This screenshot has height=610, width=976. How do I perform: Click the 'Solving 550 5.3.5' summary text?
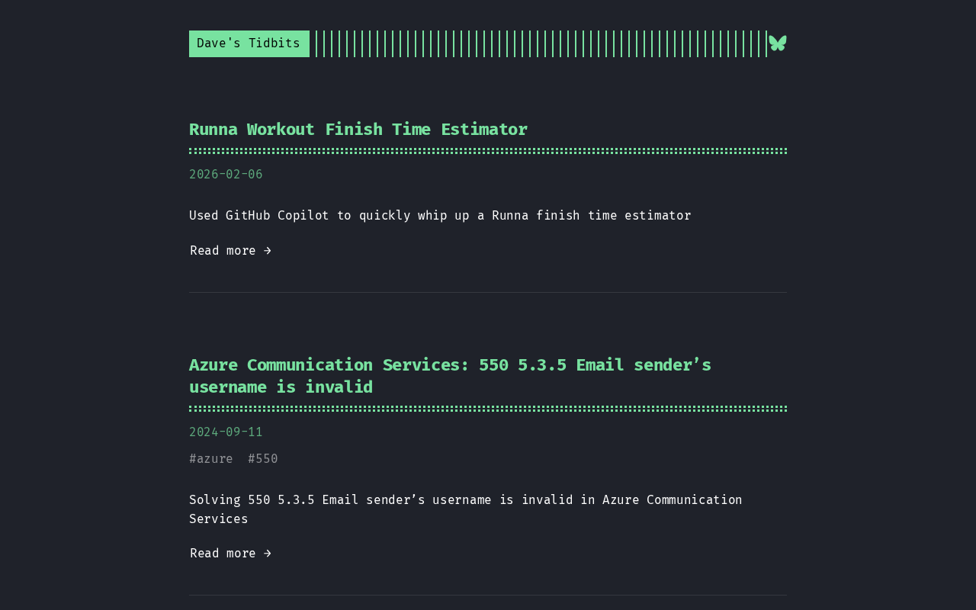(466, 509)
